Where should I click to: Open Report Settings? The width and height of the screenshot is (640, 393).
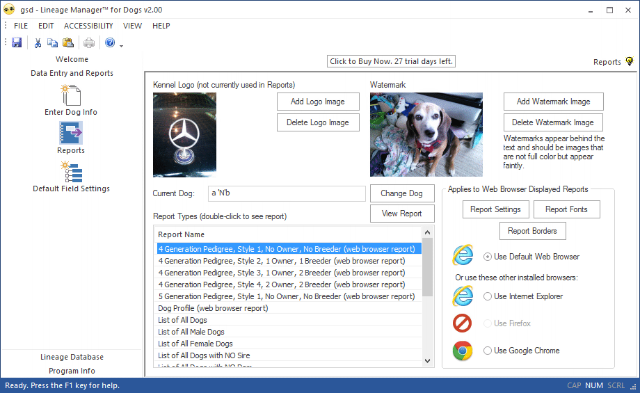pos(495,209)
